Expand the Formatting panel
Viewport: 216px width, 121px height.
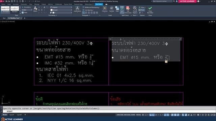(53, 15)
